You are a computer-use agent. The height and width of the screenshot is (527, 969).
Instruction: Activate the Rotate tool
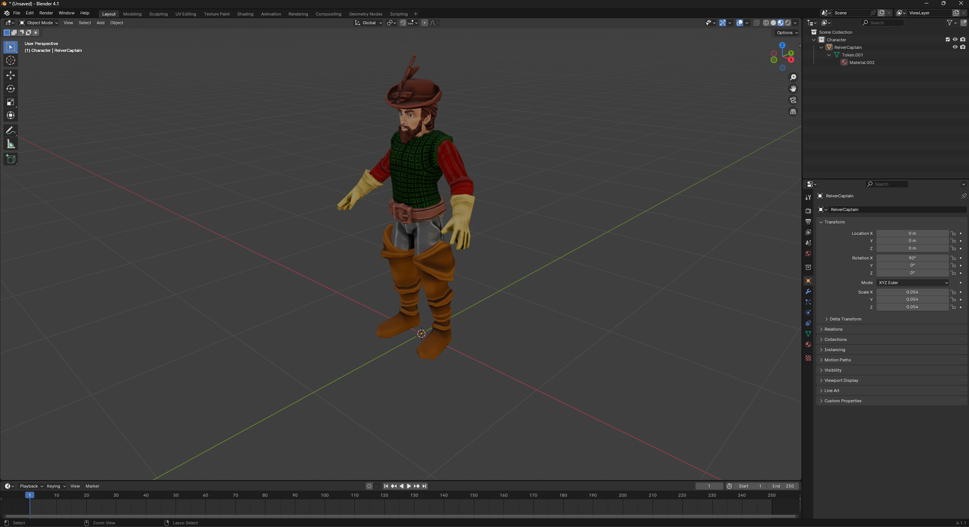pyautogui.click(x=11, y=89)
